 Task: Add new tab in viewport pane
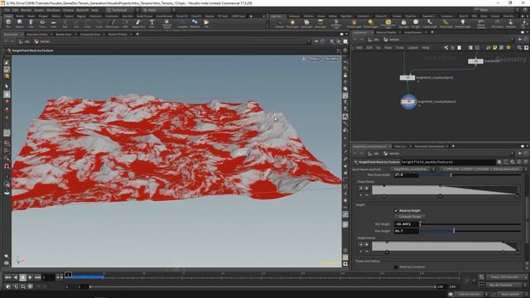(137, 34)
